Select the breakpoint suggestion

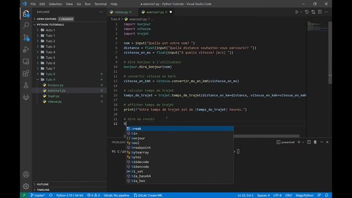(x=180, y=147)
